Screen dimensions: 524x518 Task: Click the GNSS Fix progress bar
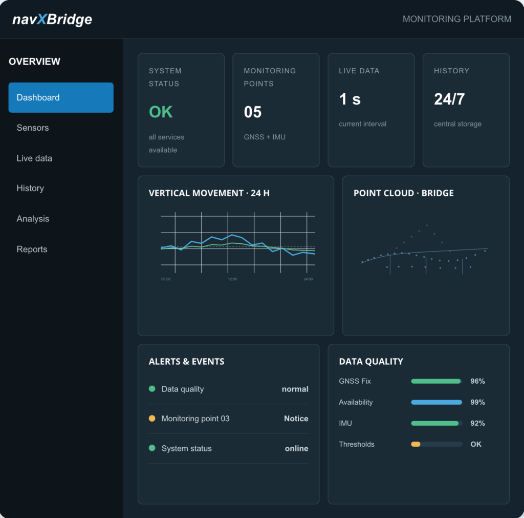pos(436,381)
